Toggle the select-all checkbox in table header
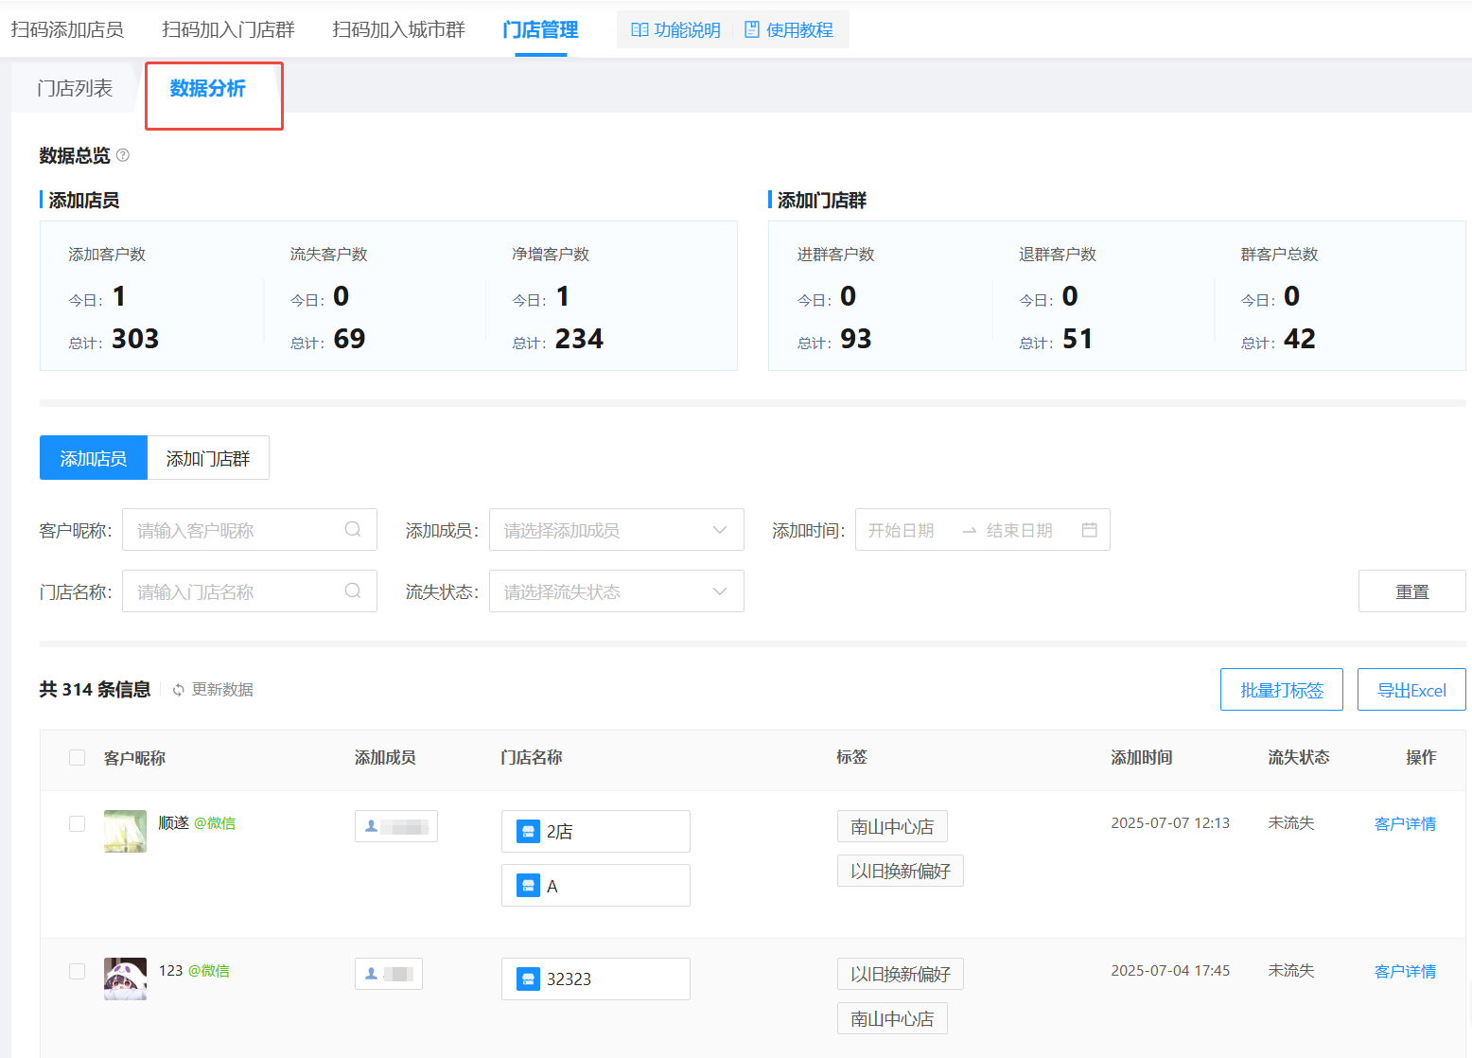The image size is (1472, 1058). 78,758
